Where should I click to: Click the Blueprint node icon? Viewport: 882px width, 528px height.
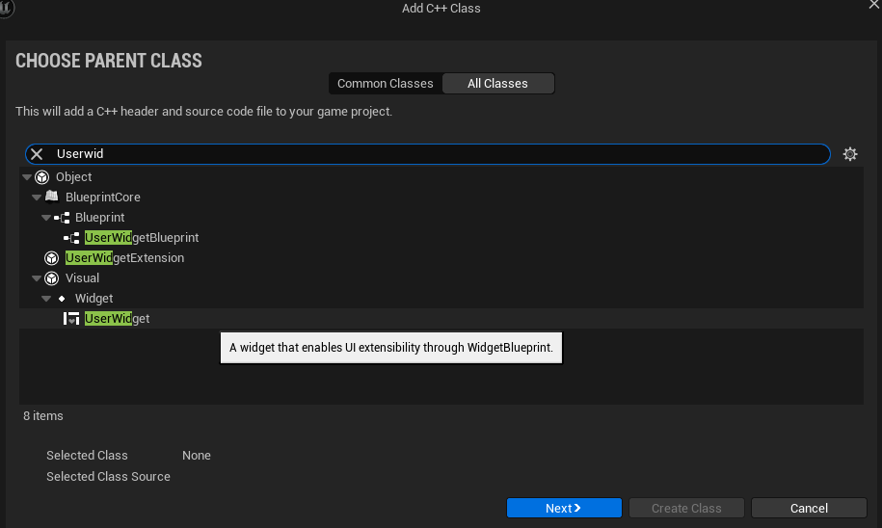click(62, 218)
